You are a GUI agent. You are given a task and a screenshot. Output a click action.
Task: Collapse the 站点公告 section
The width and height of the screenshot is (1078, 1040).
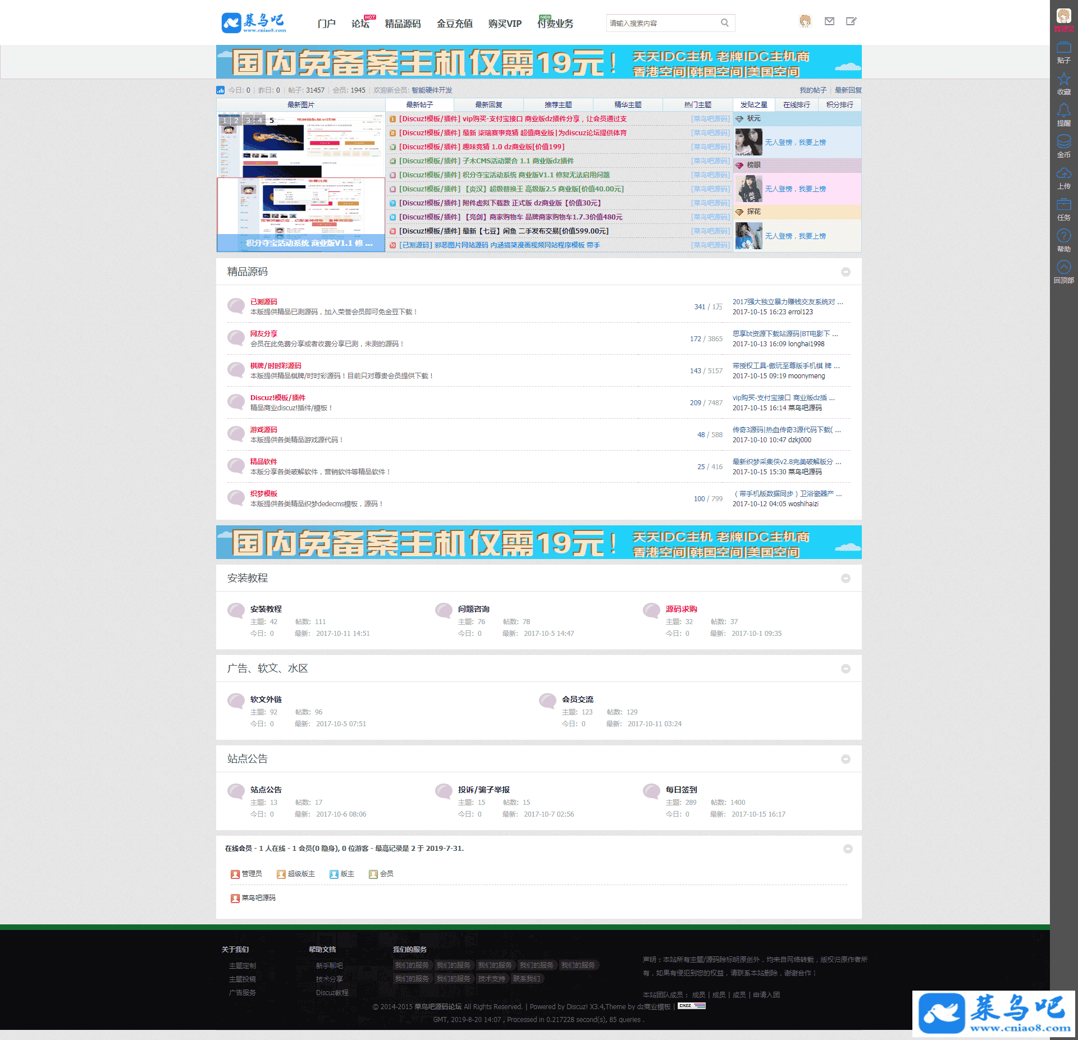coord(846,759)
